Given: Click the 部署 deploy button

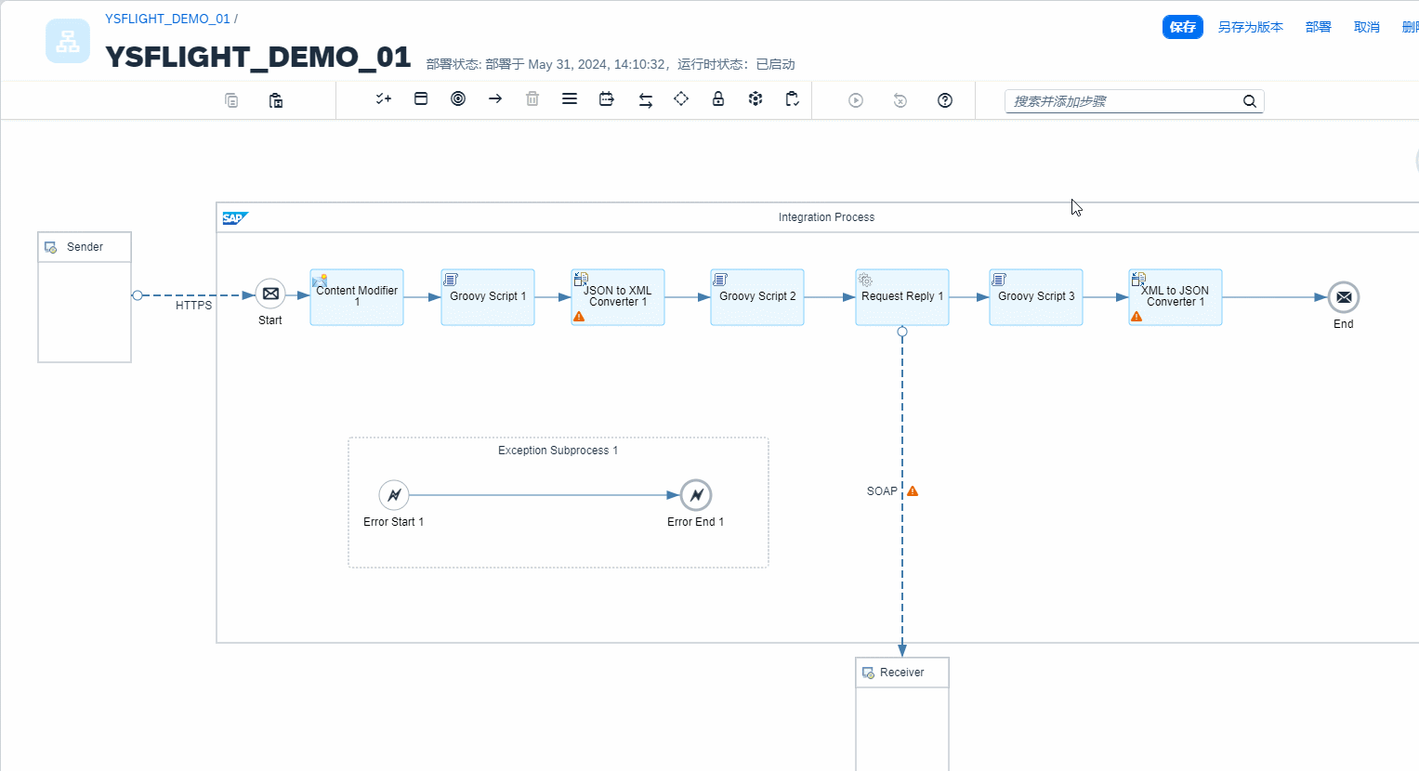Looking at the screenshot, I should [x=1318, y=27].
